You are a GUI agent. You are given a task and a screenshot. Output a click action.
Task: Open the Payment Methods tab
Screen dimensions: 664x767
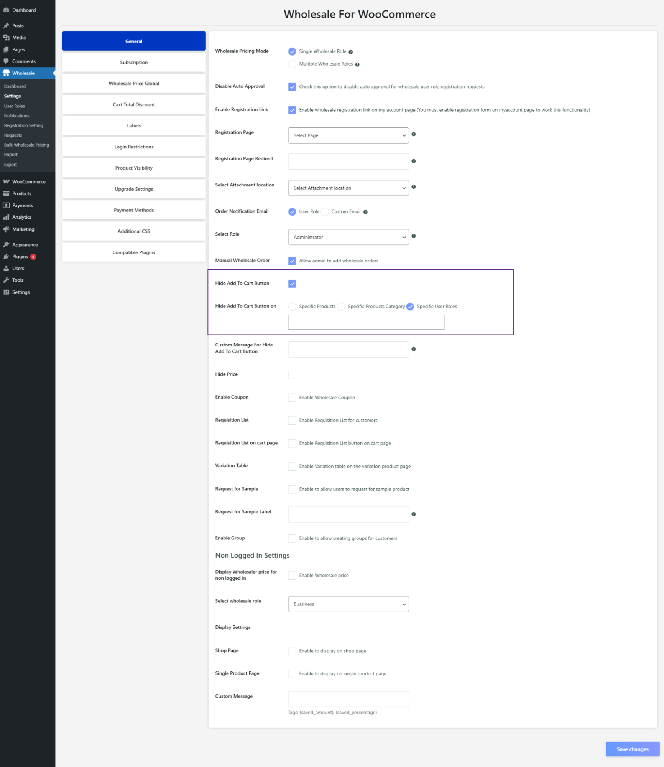point(134,210)
